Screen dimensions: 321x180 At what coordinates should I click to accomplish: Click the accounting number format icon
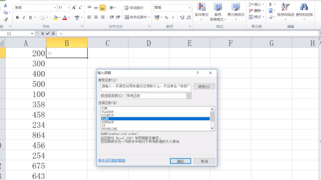click(157, 17)
